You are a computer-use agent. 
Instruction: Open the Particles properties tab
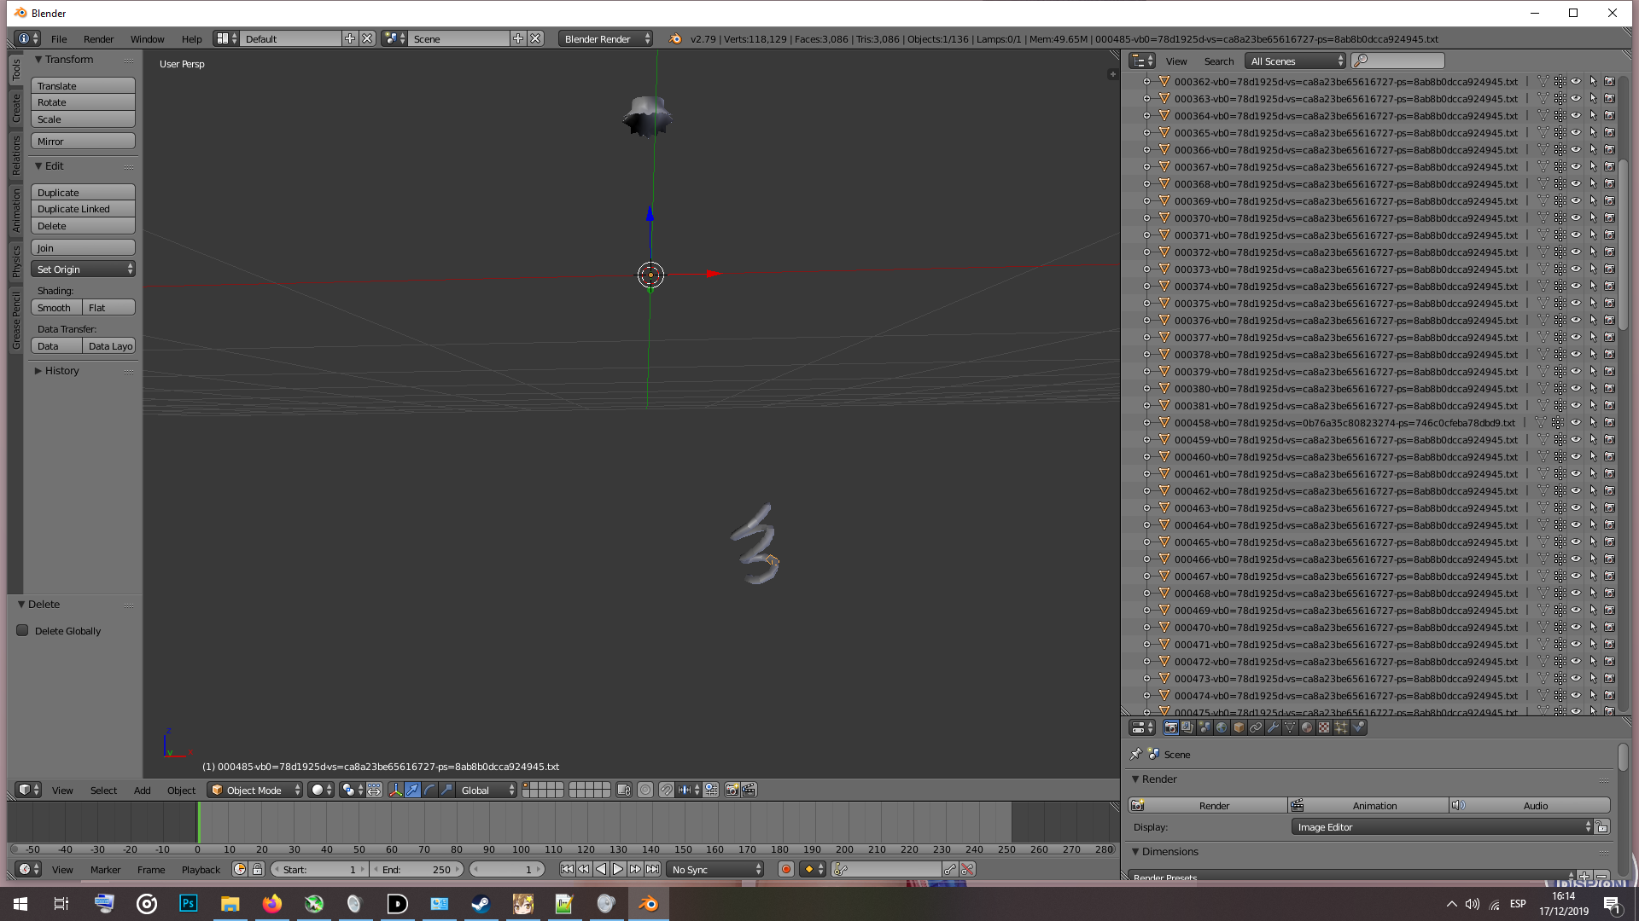(1341, 727)
